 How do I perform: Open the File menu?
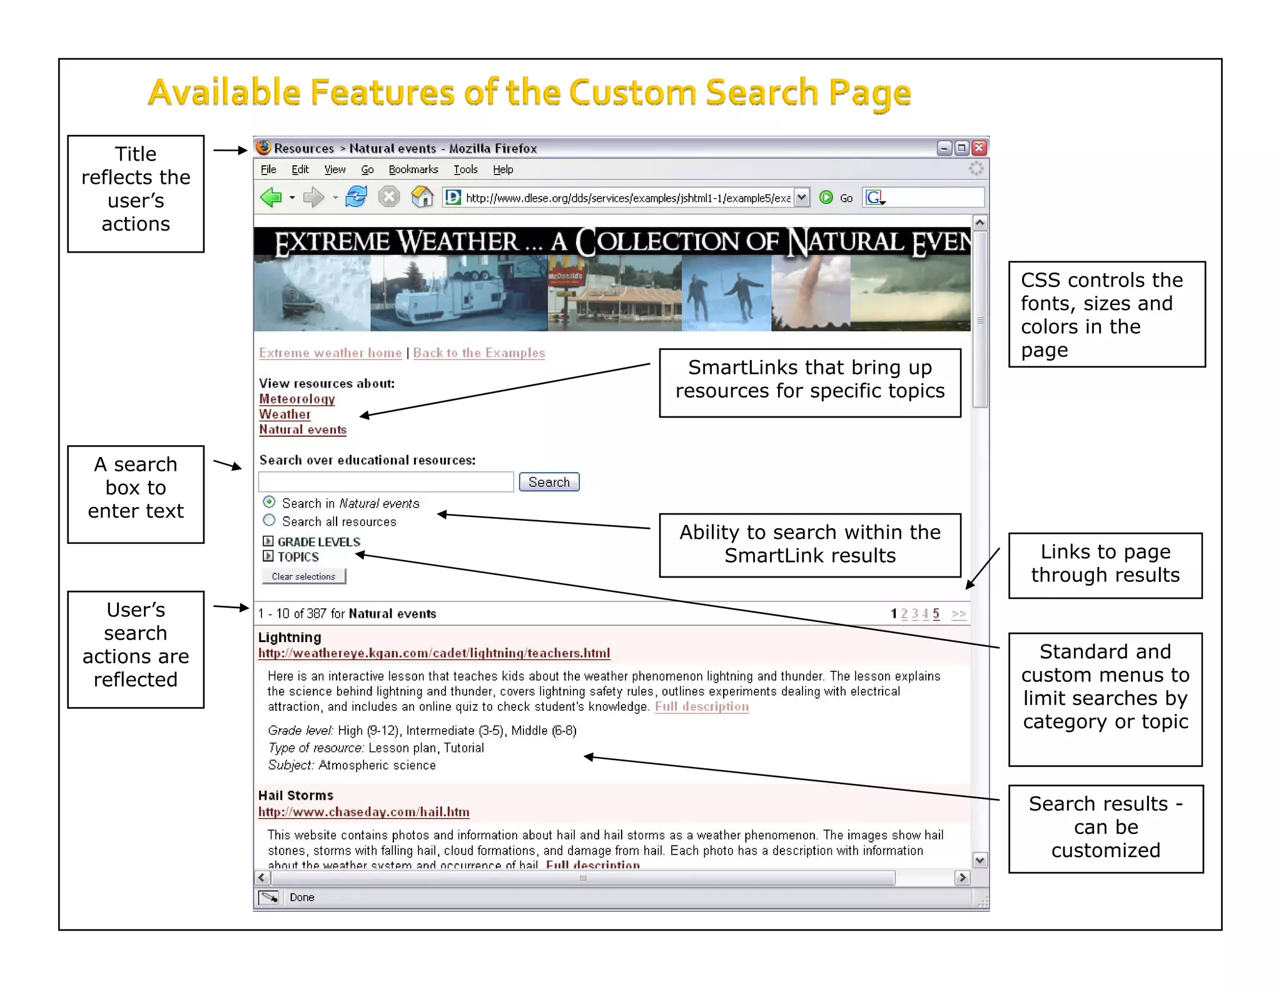[268, 169]
